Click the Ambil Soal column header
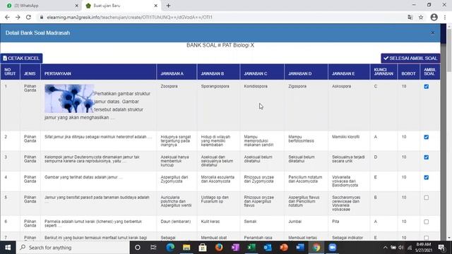452x254 pixels. click(430, 72)
